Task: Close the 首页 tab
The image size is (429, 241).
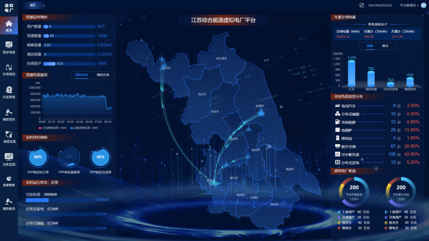Action: click(44, 5)
